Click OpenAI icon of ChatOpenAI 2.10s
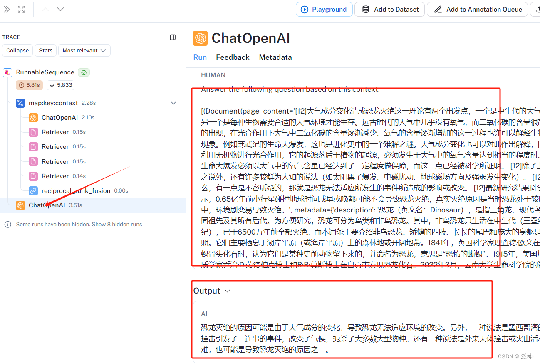540x363 pixels. pyautogui.click(x=33, y=118)
